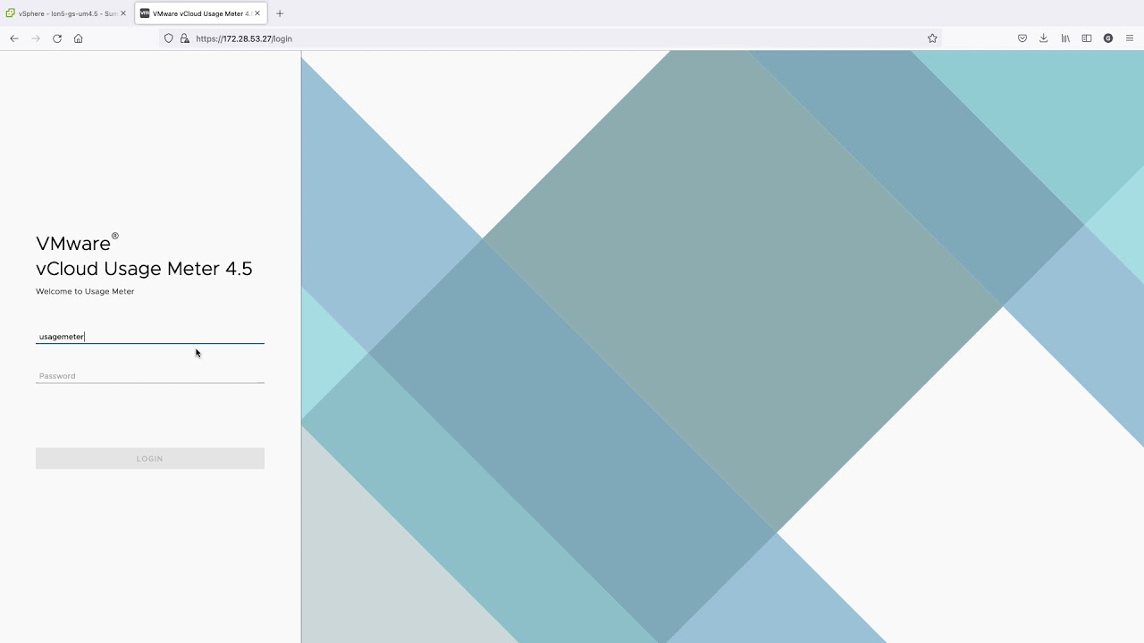Open tracking protection shield info
The height and width of the screenshot is (643, 1144).
168,38
